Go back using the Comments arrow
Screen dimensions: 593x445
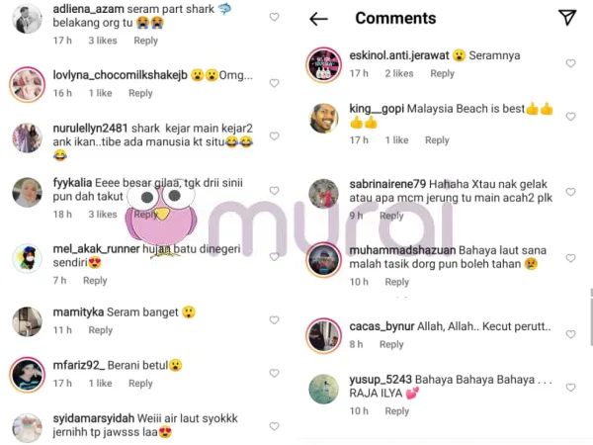318,19
